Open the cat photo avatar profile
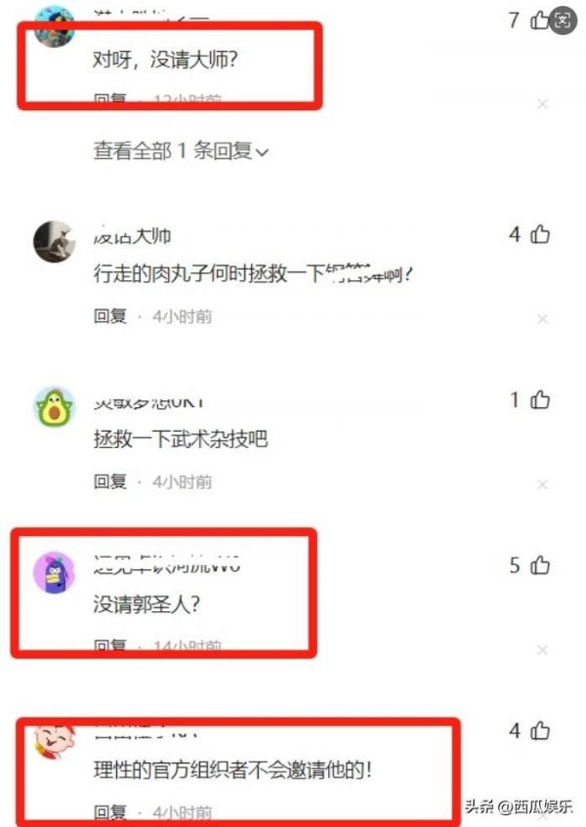The image size is (586, 827). (x=55, y=241)
